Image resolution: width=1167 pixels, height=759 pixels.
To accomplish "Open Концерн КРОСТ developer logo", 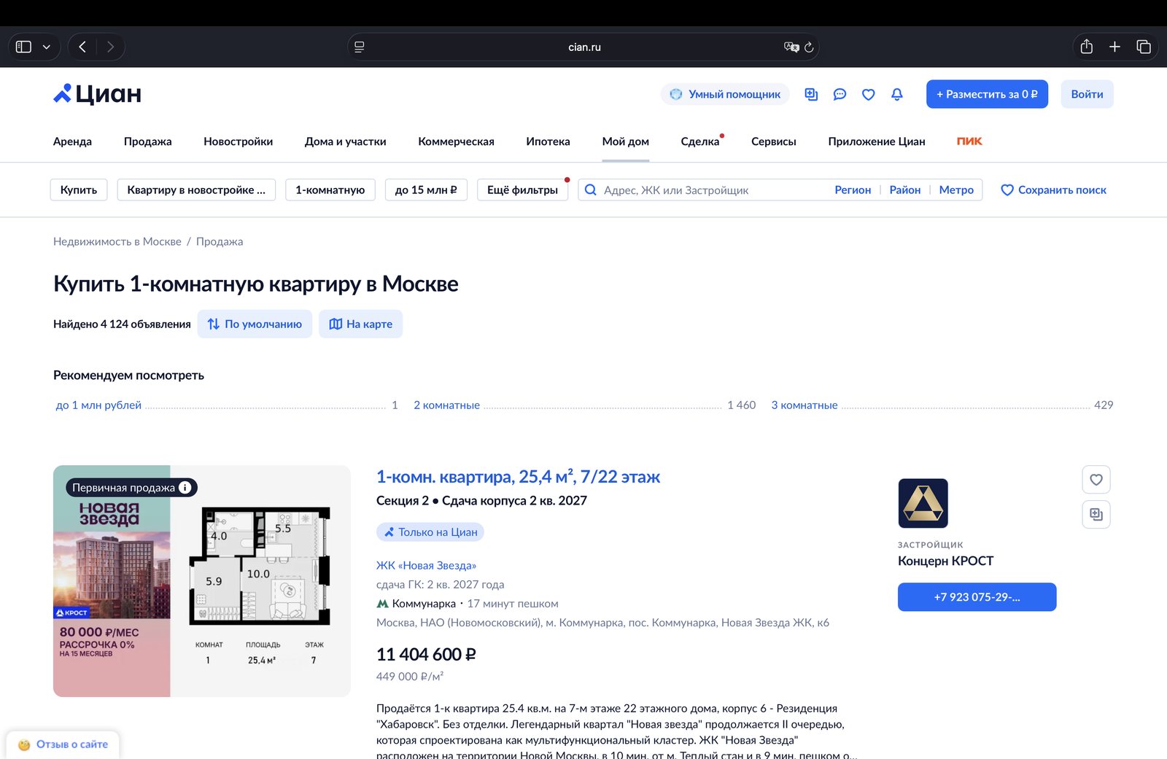I will (923, 503).
